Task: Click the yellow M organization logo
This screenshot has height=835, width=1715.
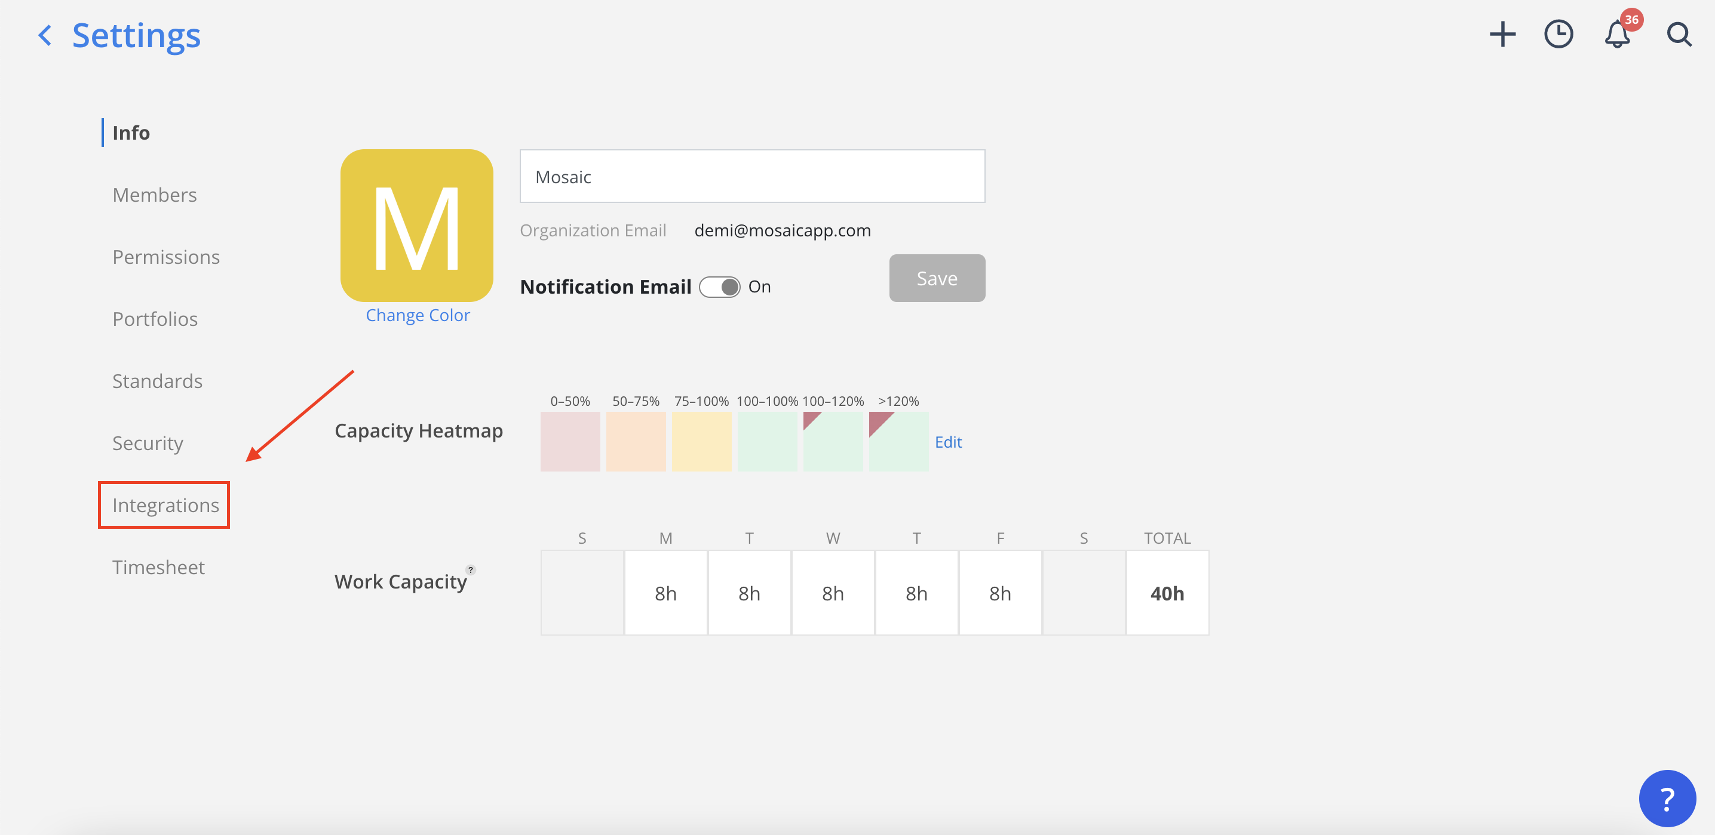Action: (417, 226)
